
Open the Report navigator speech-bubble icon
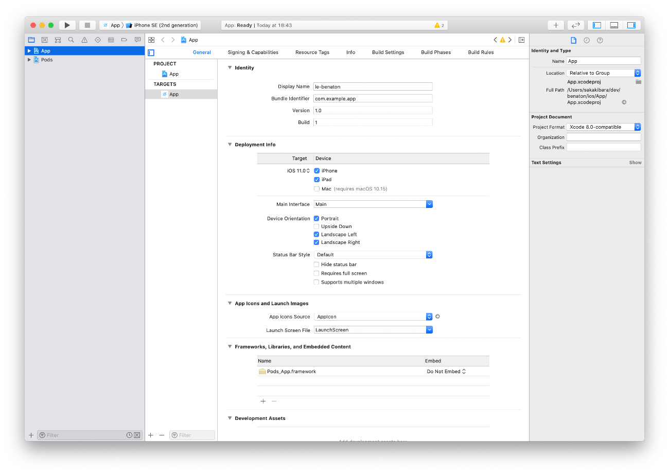tap(137, 40)
